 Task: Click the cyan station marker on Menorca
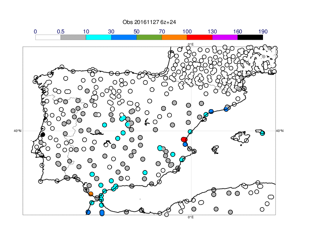click(262, 133)
